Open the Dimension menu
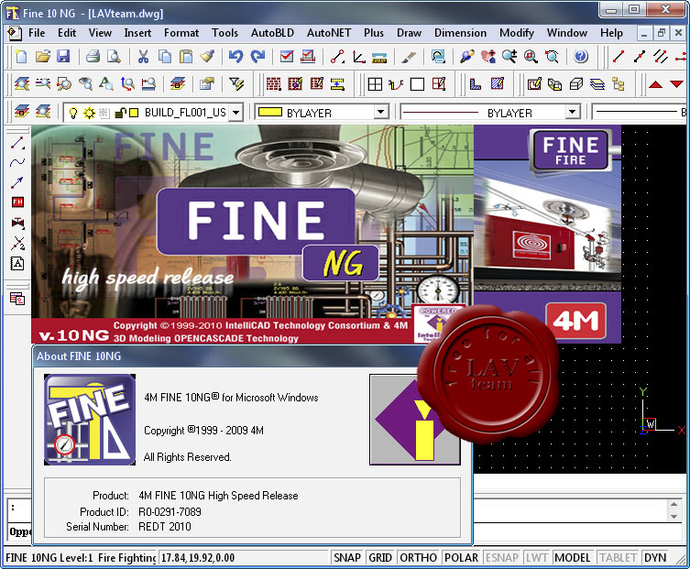 (x=460, y=33)
